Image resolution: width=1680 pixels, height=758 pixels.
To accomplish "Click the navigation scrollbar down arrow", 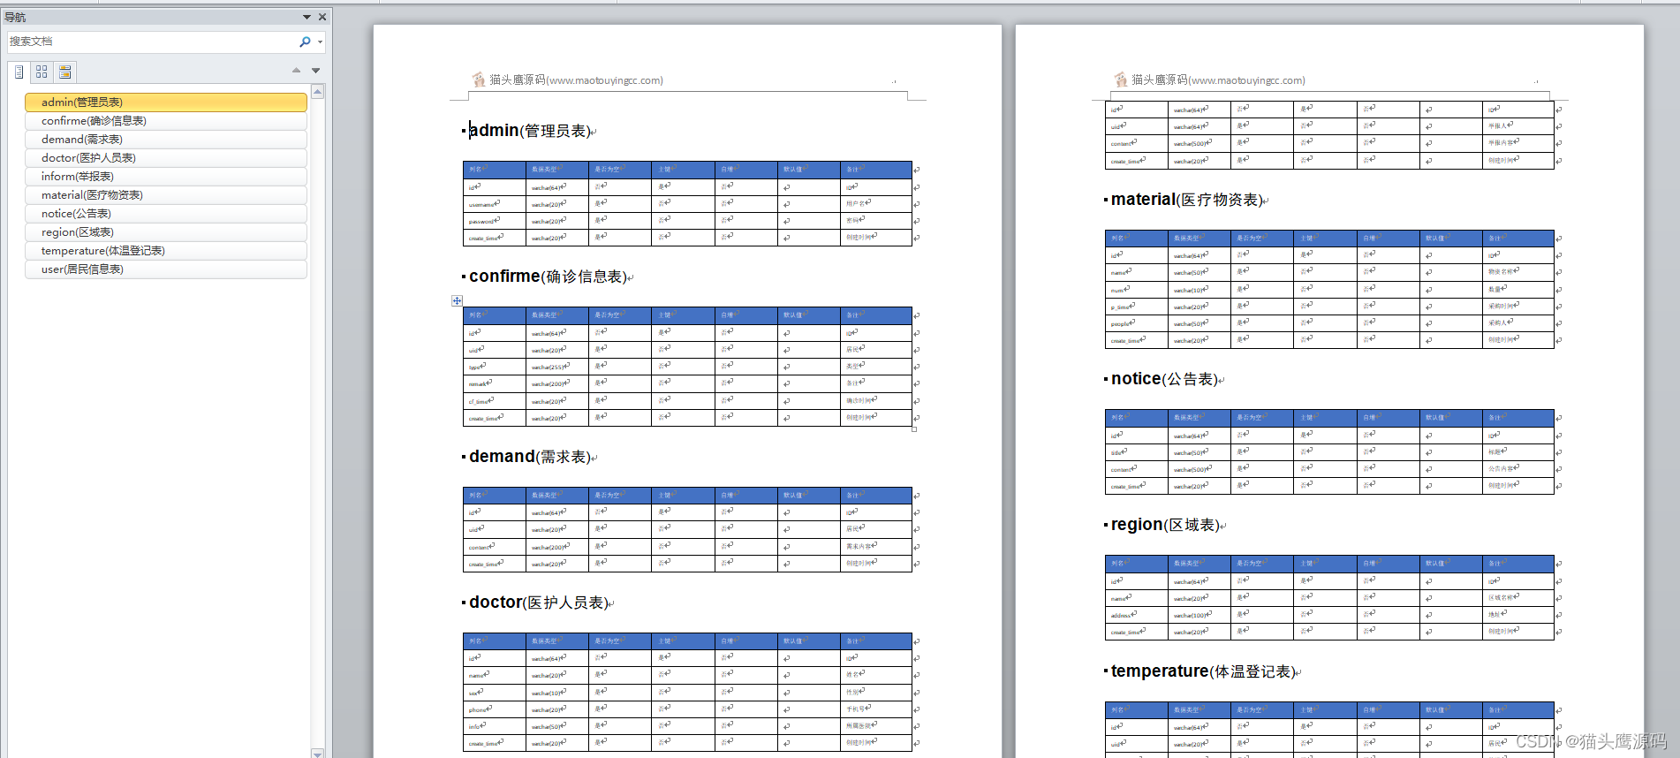I will point(318,753).
